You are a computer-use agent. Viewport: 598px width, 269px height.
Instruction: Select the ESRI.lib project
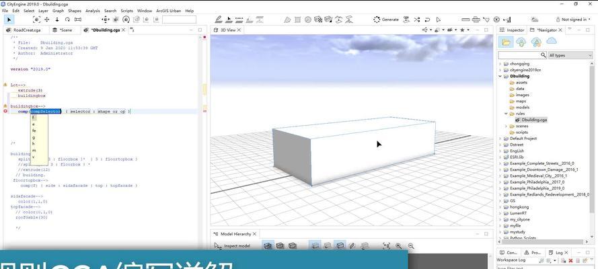click(x=517, y=157)
